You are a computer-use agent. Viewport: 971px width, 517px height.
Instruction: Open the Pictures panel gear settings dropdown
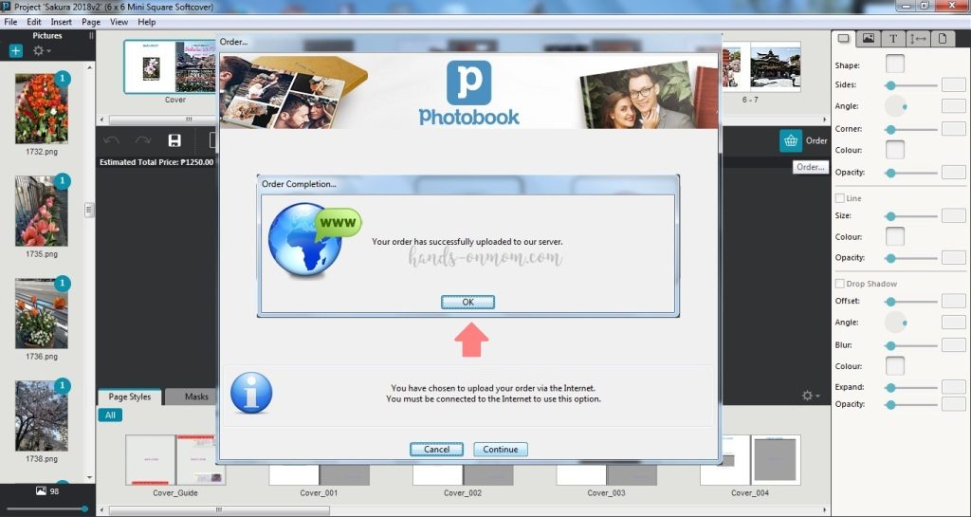pyautogui.click(x=42, y=50)
